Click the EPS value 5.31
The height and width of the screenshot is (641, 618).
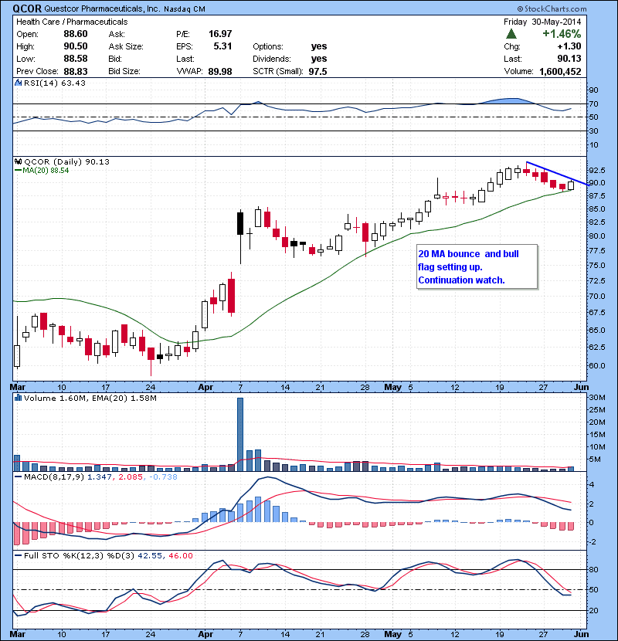coord(222,46)
